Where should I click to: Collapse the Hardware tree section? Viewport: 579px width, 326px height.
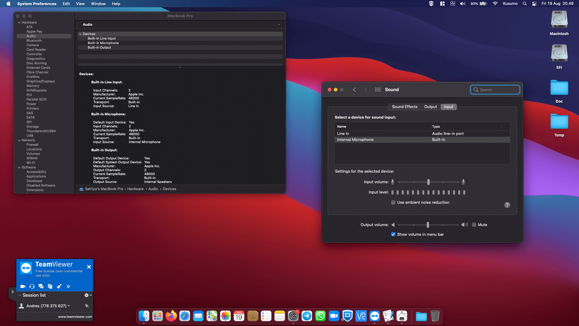[x=19, y=23]
